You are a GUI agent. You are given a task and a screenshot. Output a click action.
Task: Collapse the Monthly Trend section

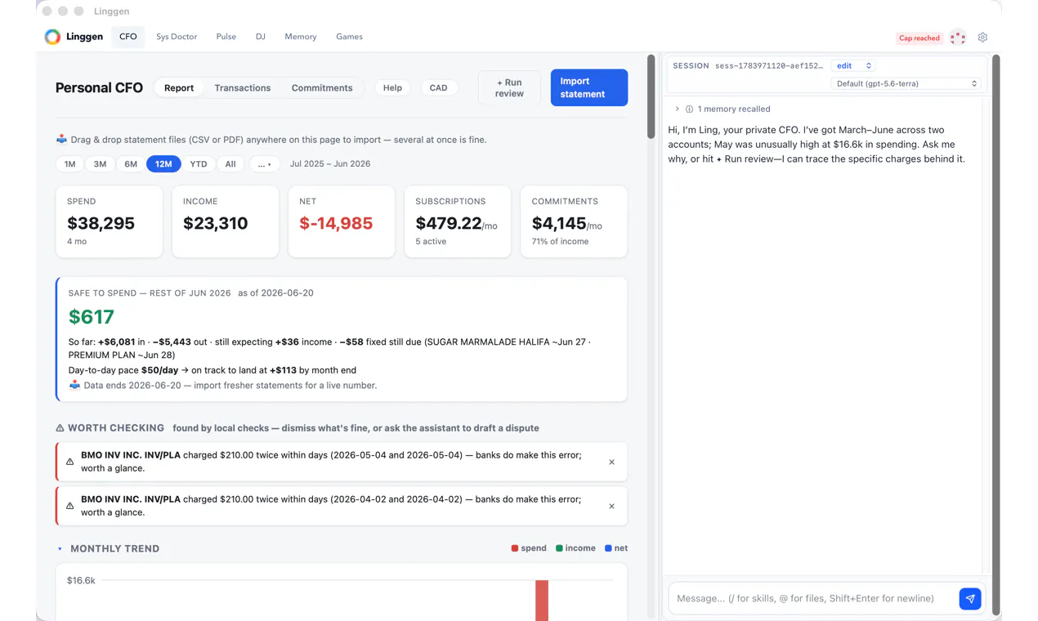[60, 549]
